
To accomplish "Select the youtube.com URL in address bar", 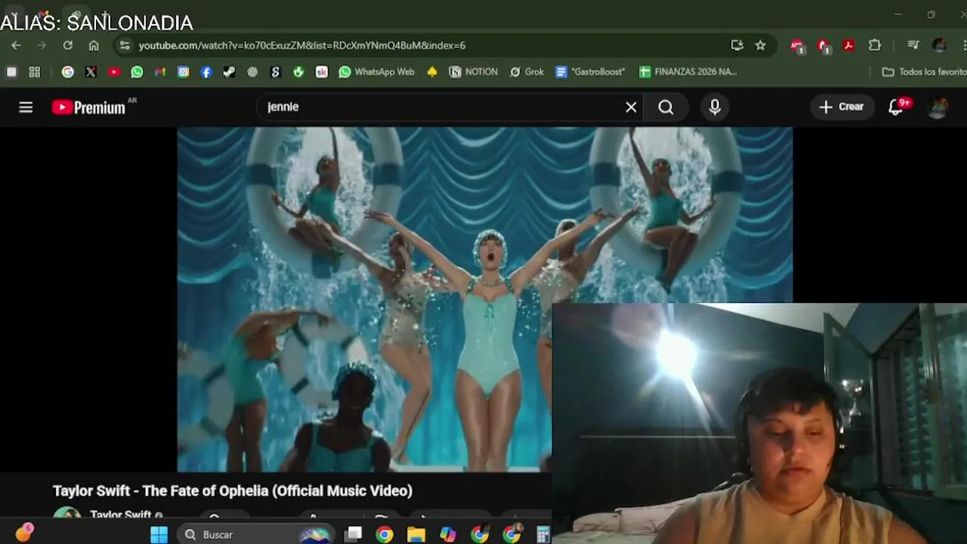I will (x=302, y=45).
